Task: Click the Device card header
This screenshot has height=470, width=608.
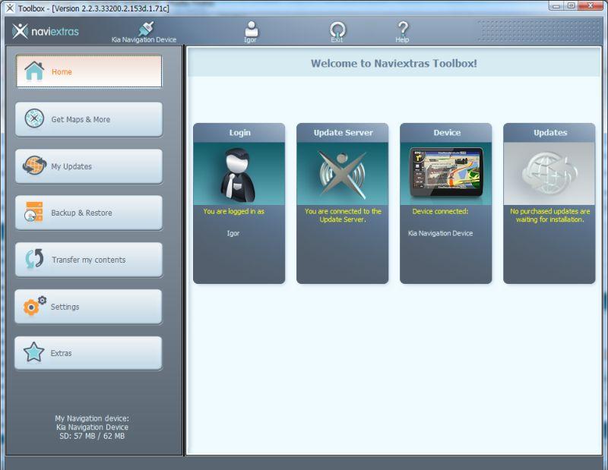Action: 447,133
